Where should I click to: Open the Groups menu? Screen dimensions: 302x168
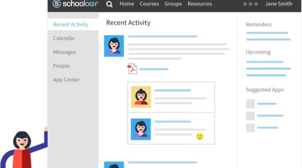173,4
